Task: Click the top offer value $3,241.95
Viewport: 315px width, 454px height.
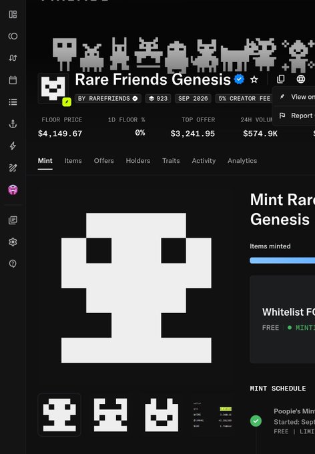Action: (192, 134)
